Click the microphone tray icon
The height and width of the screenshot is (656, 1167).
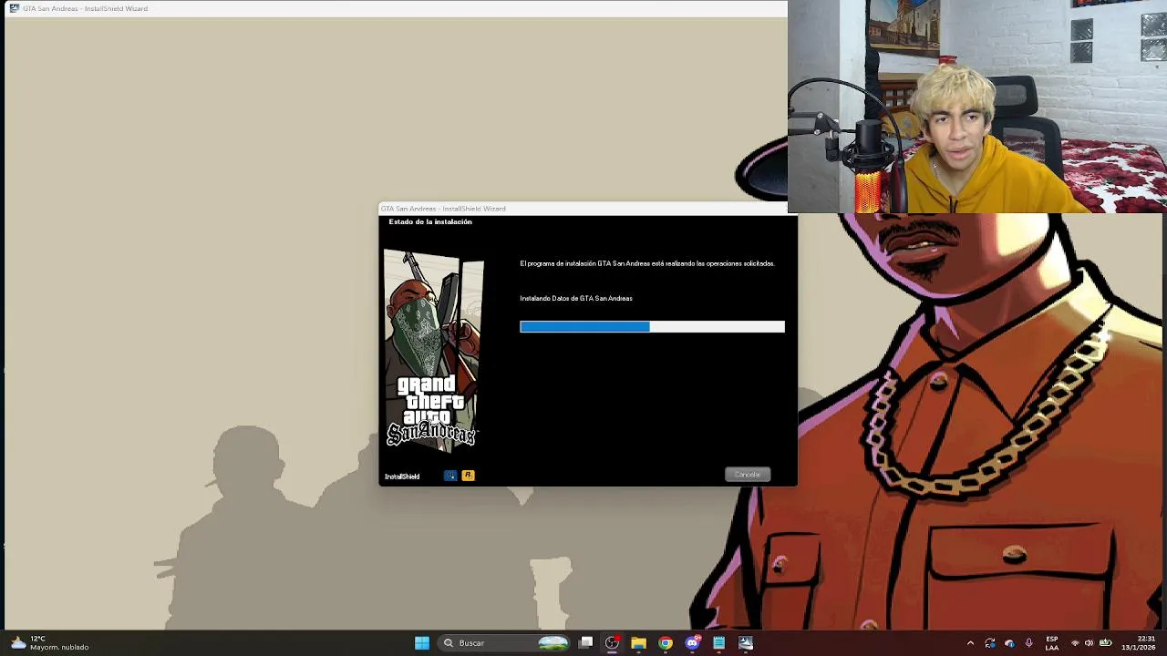point(1029,643)
